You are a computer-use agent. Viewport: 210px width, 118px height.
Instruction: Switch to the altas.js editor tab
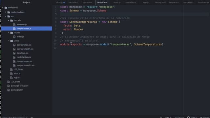coord(59,2)
